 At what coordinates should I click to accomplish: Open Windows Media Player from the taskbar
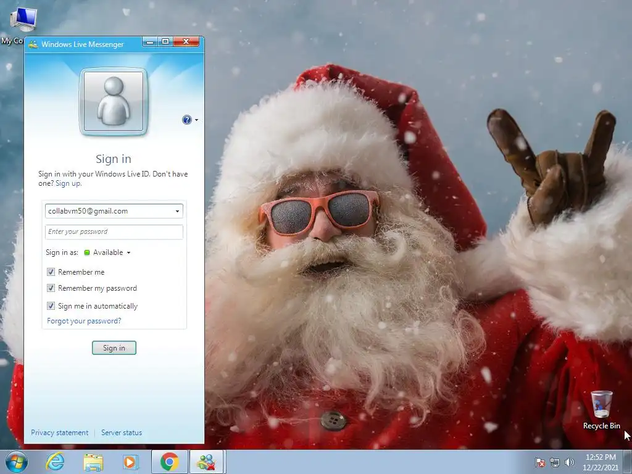pyautogui.click(x=130, y=462)
